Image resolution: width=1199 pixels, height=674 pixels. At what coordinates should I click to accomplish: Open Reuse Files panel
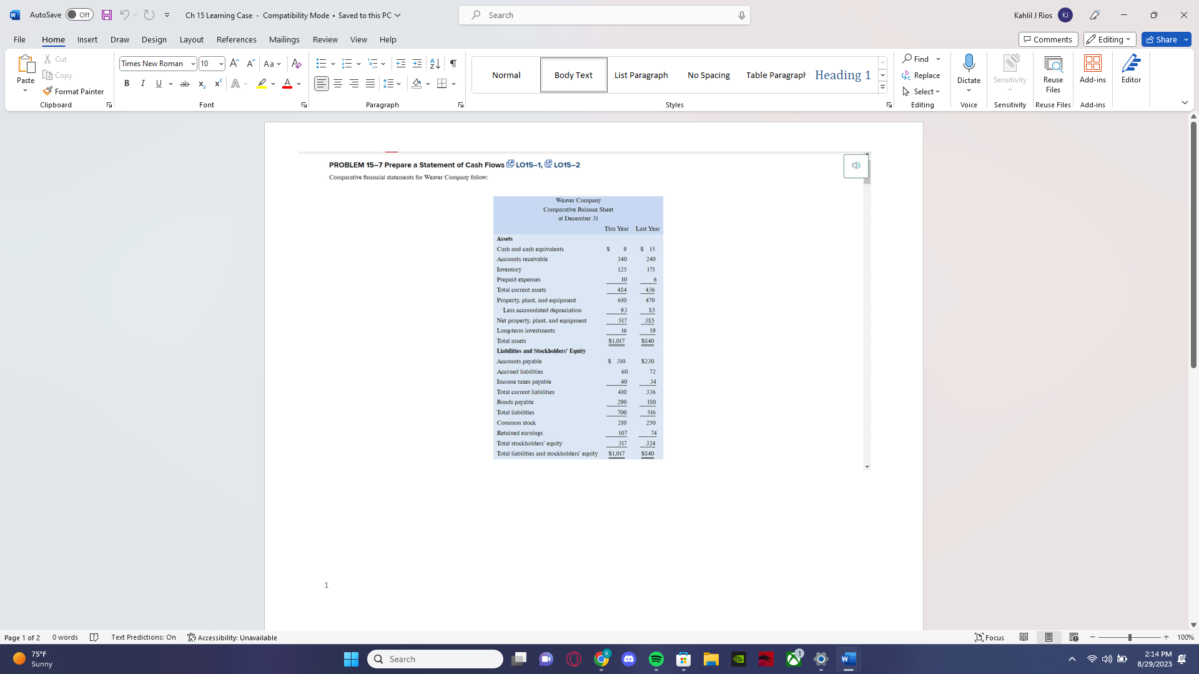click(x=1053, y=72)
